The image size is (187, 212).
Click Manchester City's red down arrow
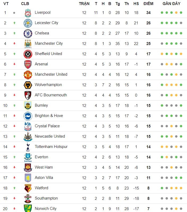point(14,44)
